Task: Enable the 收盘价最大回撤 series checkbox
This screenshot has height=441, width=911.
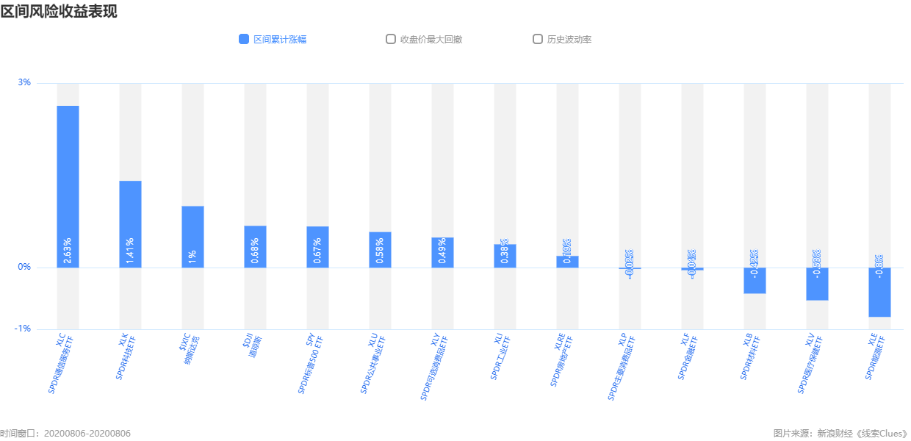Action: click(x=391, y=39)
